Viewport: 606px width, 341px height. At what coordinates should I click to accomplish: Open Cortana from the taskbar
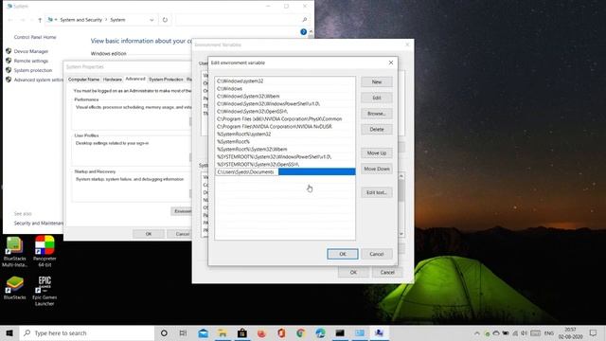[164, 332]
